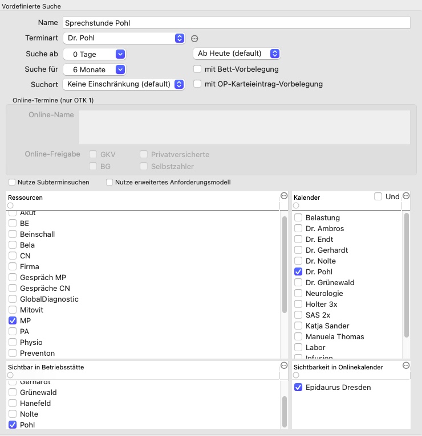The height and width of the screenshot is (436, 422).
Task: Open Suchort Keine Einschränkung dropdown
Action: point(124,84)
